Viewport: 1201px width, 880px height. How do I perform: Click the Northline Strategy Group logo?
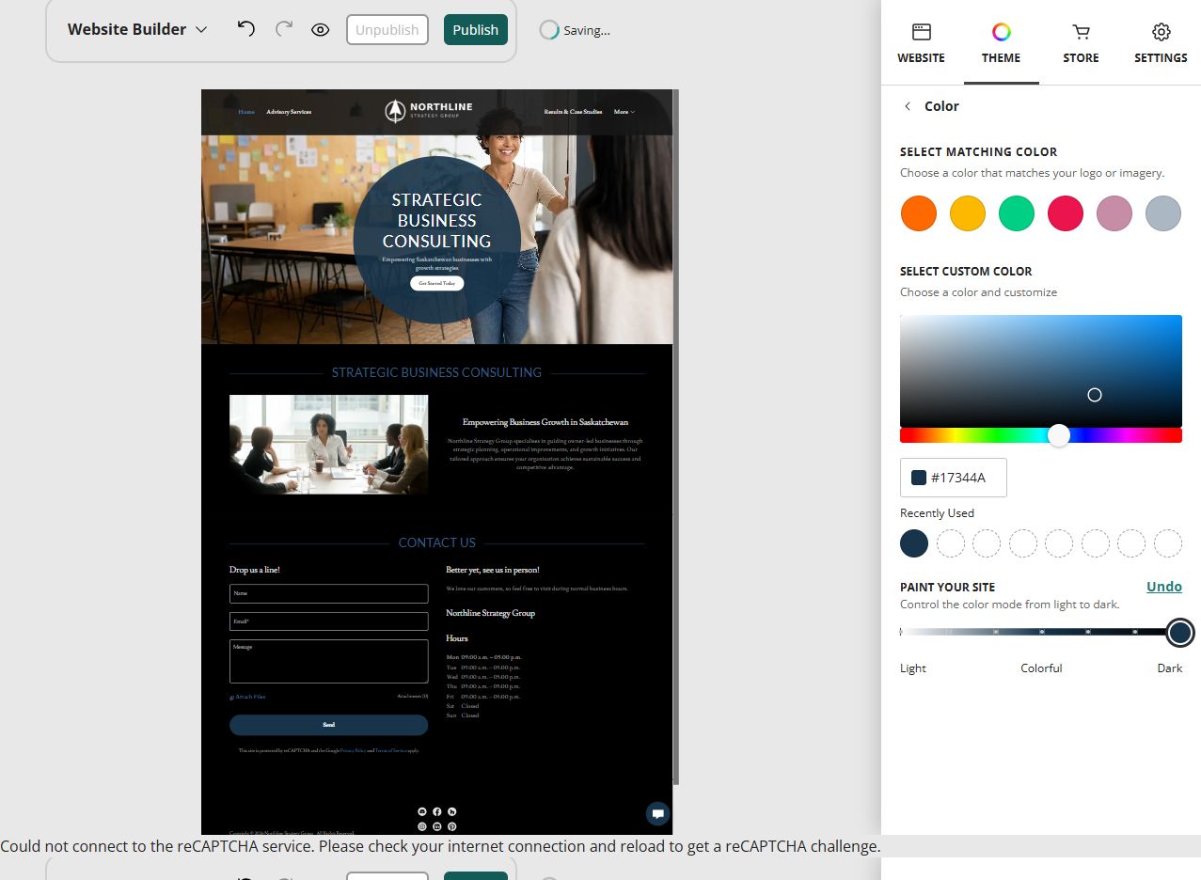pyautogui.click(x=429, y=111)
